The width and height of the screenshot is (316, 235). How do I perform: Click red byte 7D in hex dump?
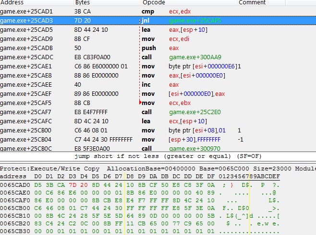click(x=73, y=185)
